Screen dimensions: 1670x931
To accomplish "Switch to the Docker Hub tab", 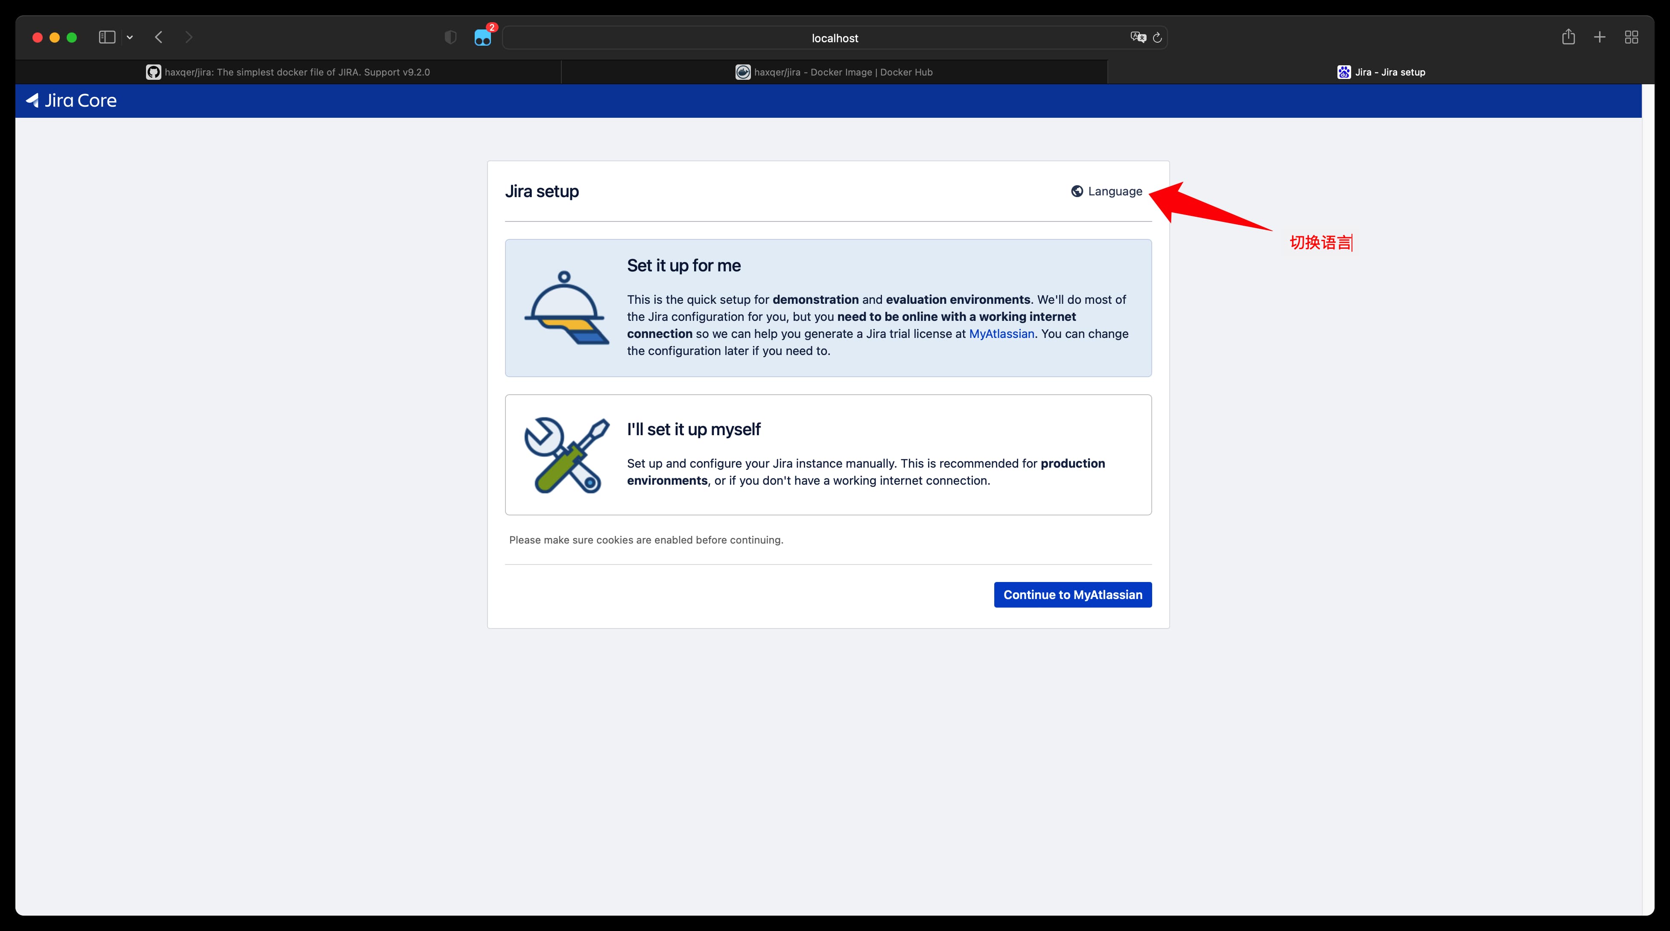I will point(834,72).
